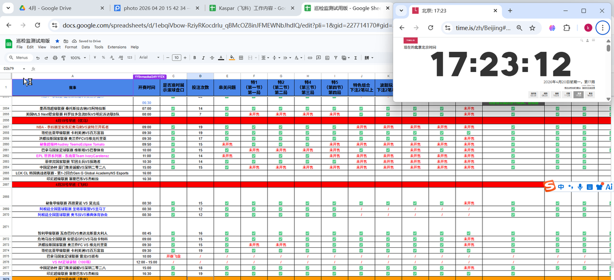Toggle bold formatting
614x280 pixels.
(194, 58)
